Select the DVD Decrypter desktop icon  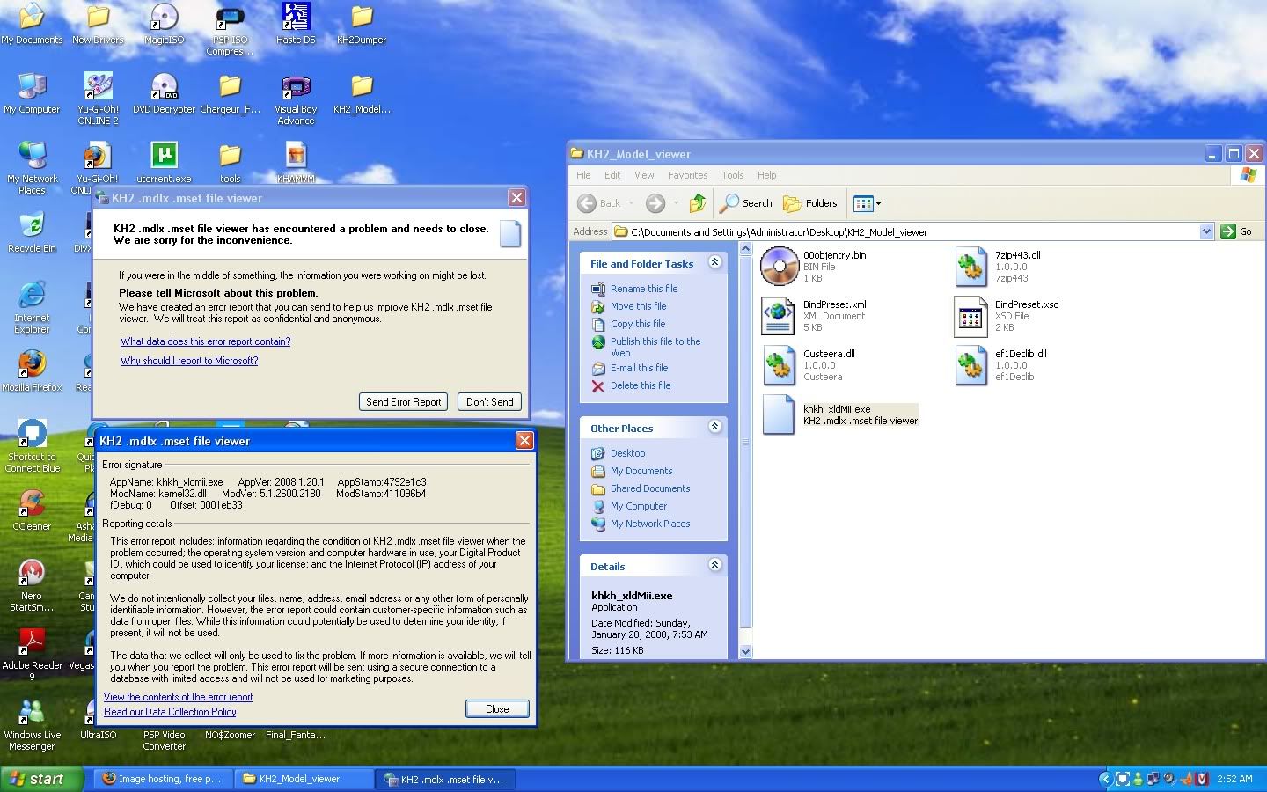(x=165, y=93)
